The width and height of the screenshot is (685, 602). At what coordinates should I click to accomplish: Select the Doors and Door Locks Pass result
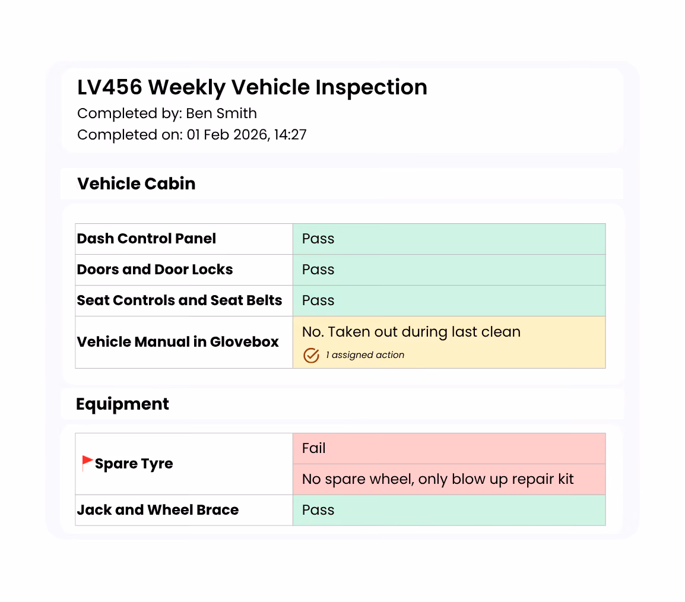coord(449,270)
